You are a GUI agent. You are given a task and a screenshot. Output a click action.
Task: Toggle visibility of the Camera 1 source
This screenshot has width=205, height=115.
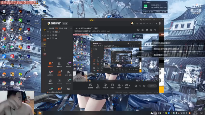coord(48,32)
